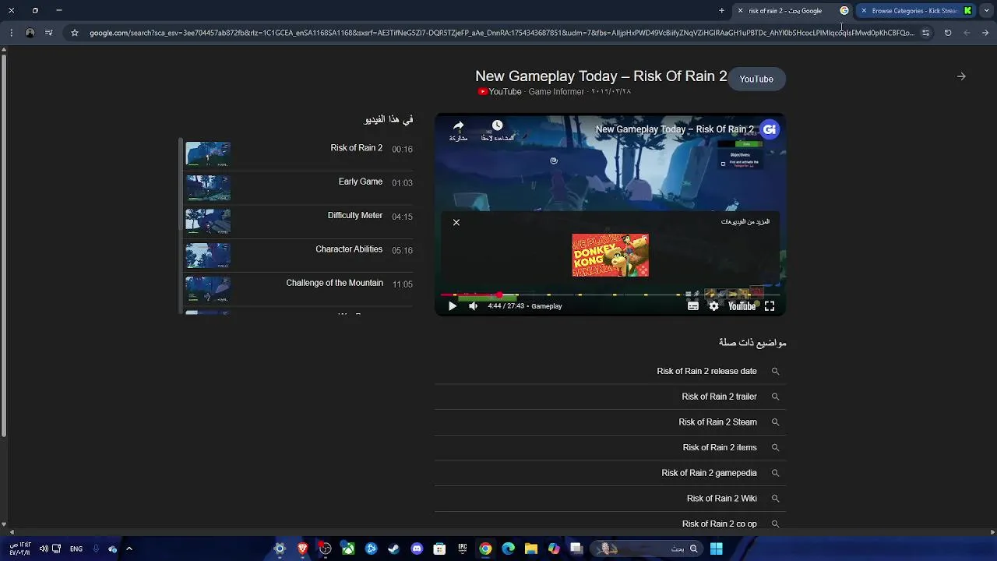
Task: Switch to risk of rain 2 Google tab
Action: [792, 11]
